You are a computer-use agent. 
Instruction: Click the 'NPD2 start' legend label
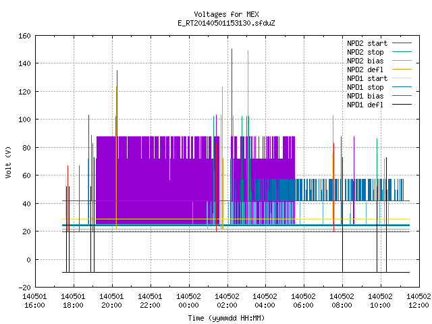coord(367,43)
